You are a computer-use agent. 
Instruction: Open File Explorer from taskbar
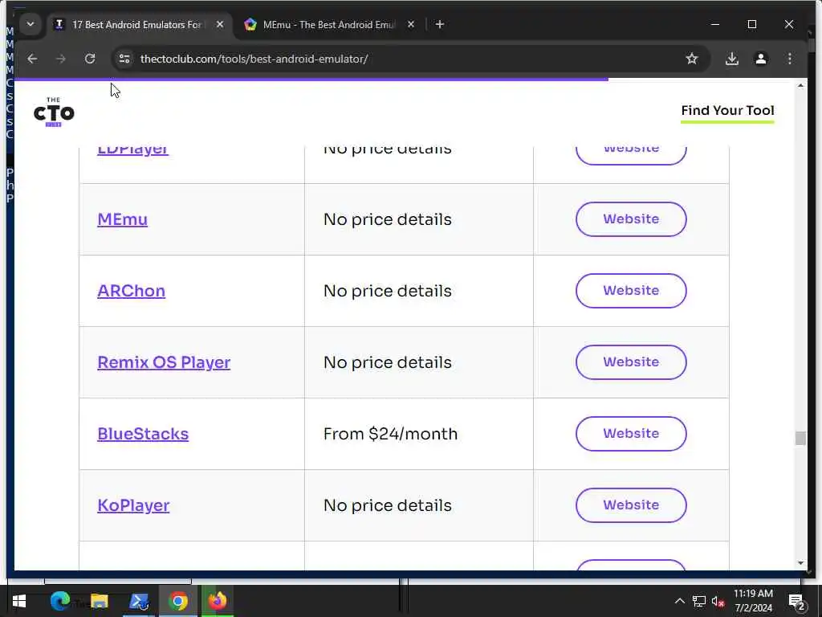click(99, 601)
